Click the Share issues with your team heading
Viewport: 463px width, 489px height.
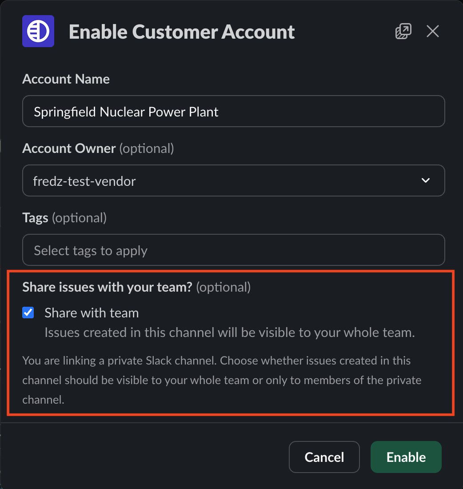pos(136,287)
